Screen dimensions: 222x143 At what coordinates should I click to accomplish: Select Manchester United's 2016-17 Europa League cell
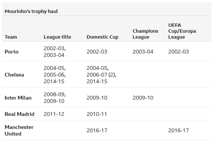[x=178, y=130]
